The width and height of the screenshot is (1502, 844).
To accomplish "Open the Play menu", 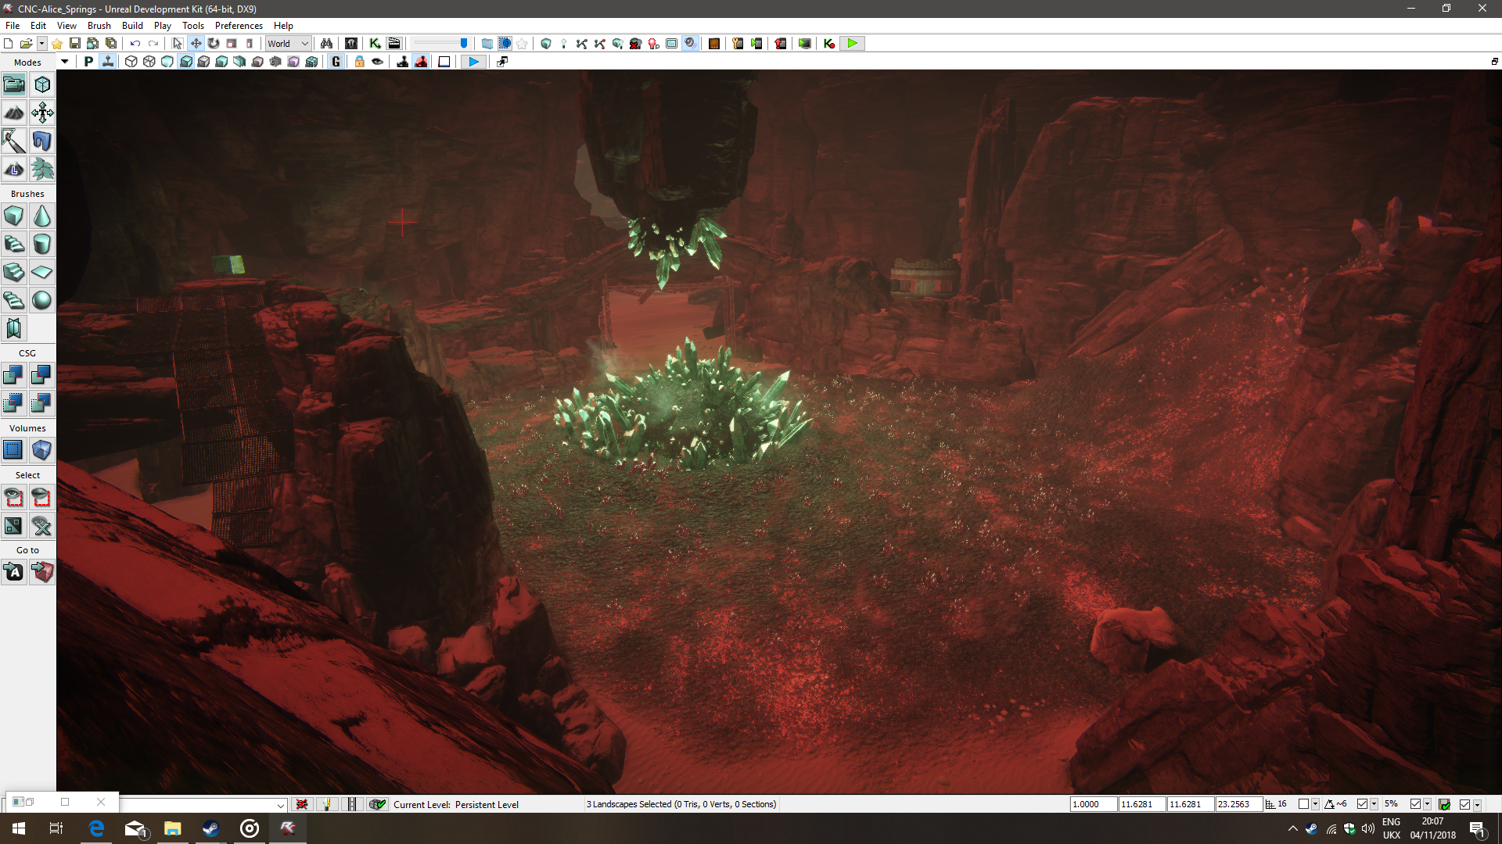I will click(x=163, y=26).
